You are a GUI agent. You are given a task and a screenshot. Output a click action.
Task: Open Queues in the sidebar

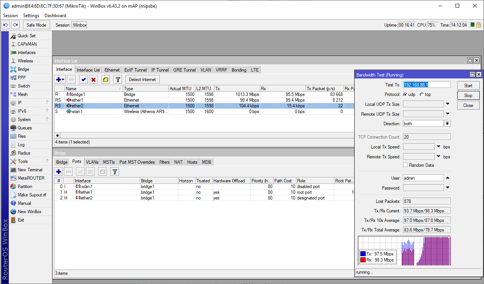click(25, 128)
